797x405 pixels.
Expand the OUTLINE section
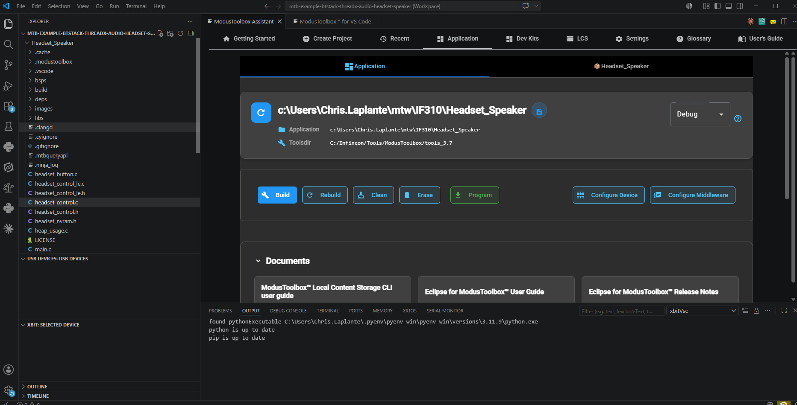coord(109,387)
